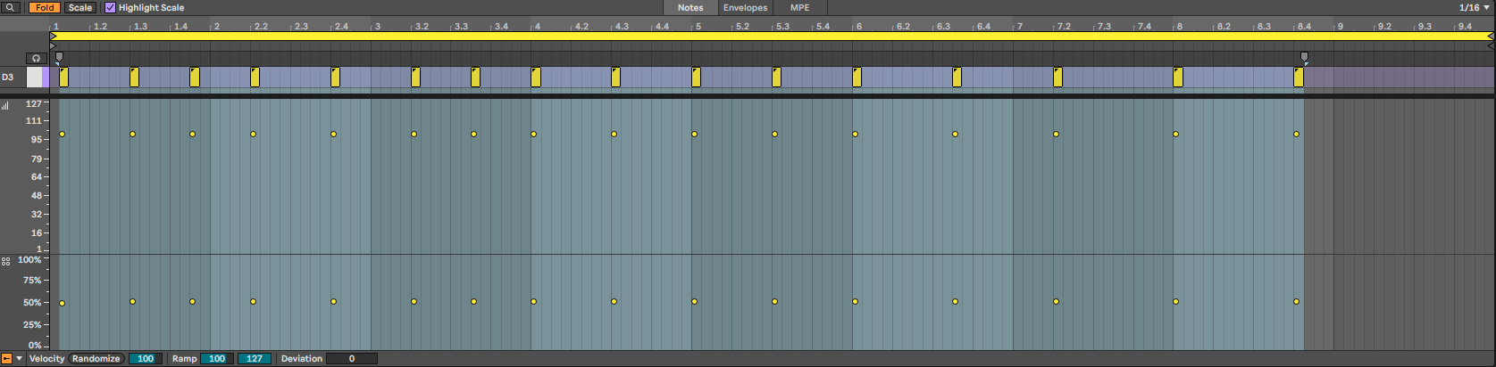Select the last D3 note near 8.4

[1299, 77]
